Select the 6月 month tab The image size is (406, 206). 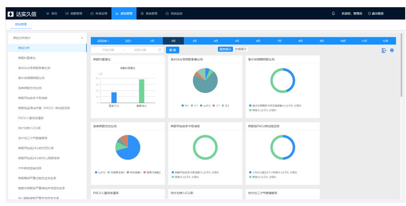pyautogui.click(x=258, y=41)
